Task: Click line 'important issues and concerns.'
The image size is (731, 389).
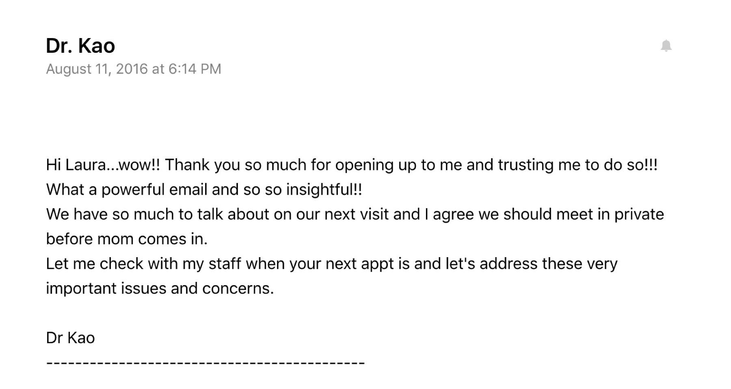Action: pos(160,288)
